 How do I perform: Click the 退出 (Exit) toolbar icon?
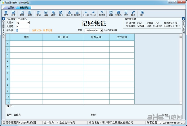(x=142, y=13)
